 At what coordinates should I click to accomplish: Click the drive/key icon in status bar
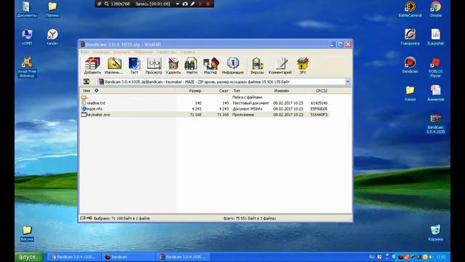click(86, 218)
